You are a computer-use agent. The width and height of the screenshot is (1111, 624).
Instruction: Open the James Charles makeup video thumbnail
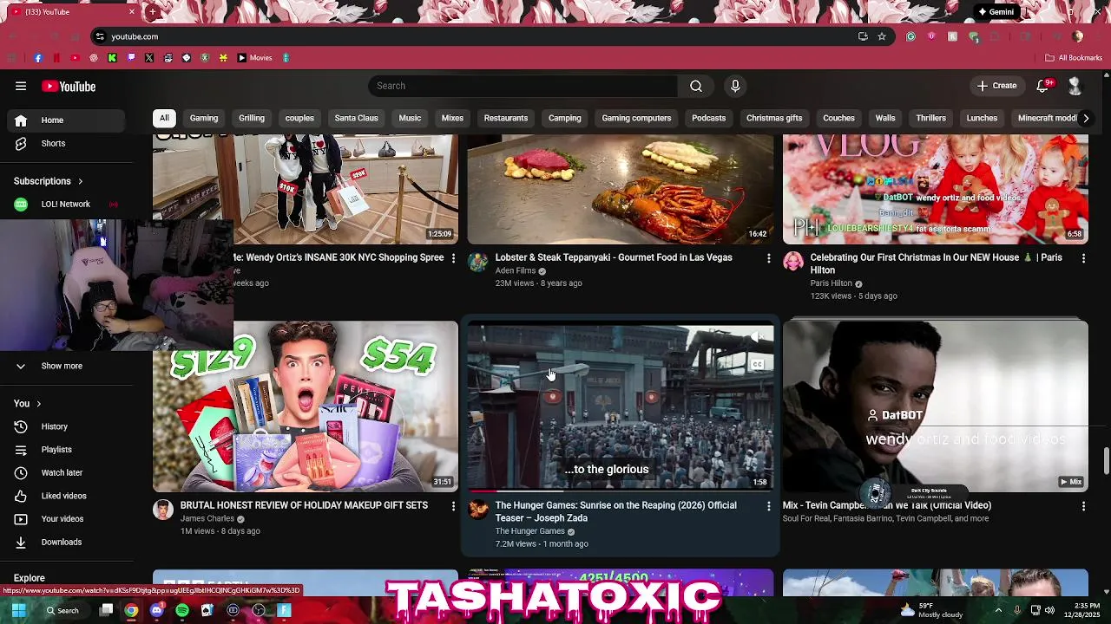(x=306, y=406)
